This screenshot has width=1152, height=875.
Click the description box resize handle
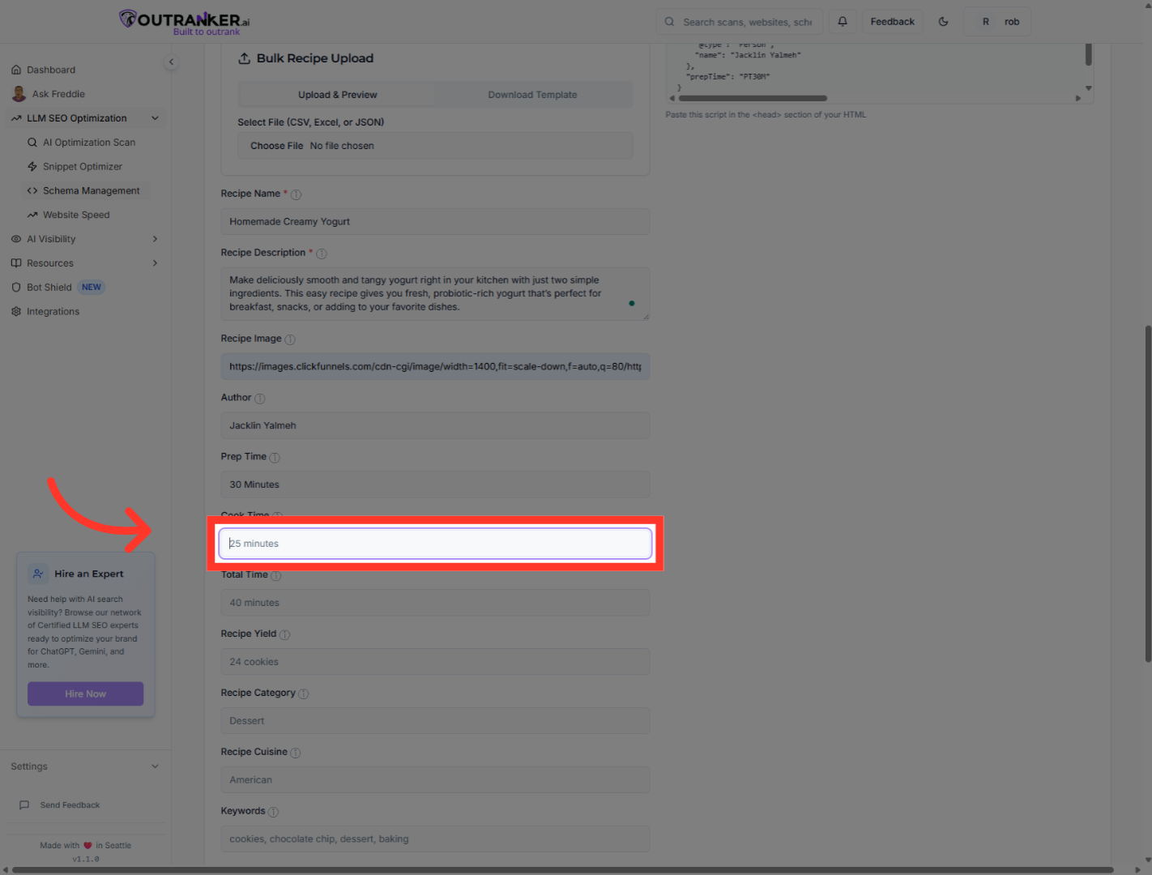[x=646, y=317]
